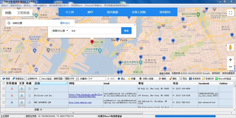Favorite star for Brilliant Led Inc row
The image size is (236, 118).
pyautogui.click(x=29, y=95)
